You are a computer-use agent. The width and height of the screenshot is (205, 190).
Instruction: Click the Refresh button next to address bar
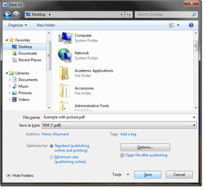pyautogui.click(x=129, y=15)
